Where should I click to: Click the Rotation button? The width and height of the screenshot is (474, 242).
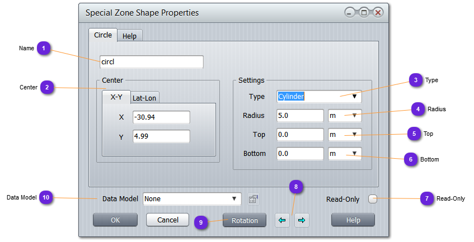245,220
